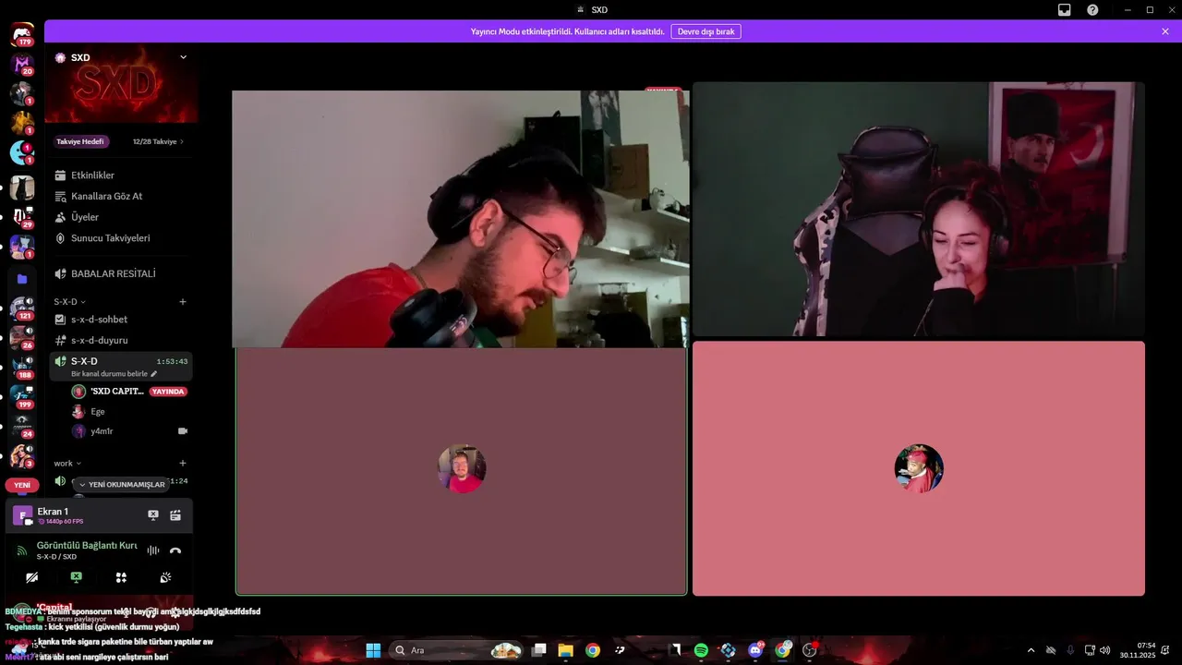Open server icon showing 29 notifications
The width and height of the screenshot is (1182, 665).
(x=22, y=218)
